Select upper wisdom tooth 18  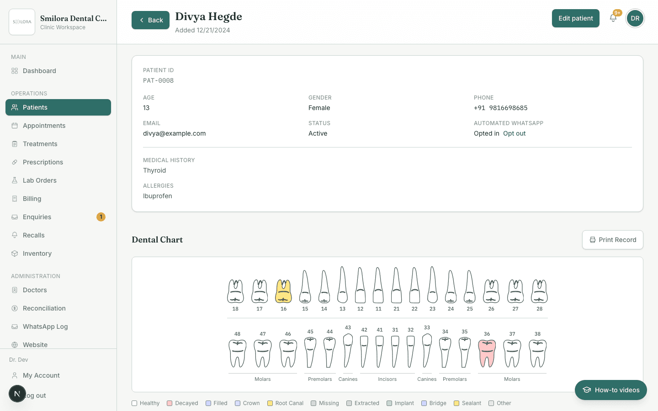[x=235, y=291]
